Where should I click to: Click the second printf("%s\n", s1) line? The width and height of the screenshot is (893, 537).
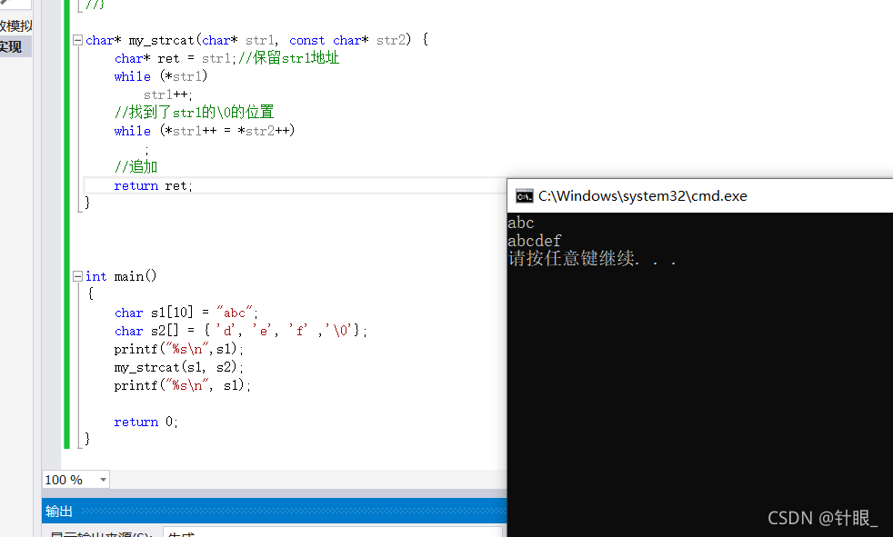click(182, 385)
